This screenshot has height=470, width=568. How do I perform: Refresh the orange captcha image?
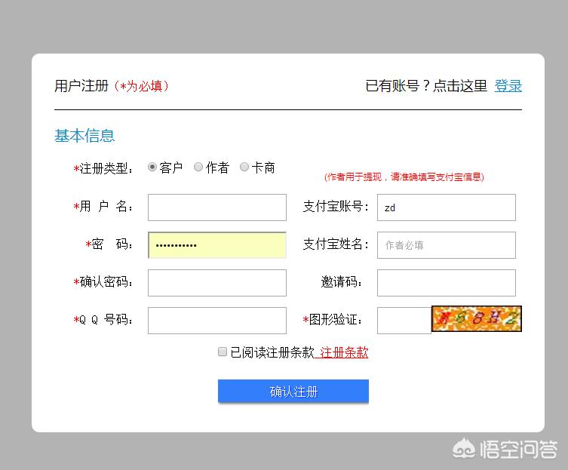coord(477,318)
